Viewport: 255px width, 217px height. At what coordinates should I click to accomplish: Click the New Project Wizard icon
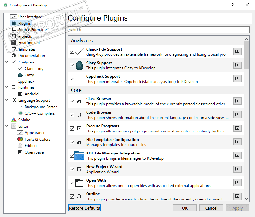79,169
